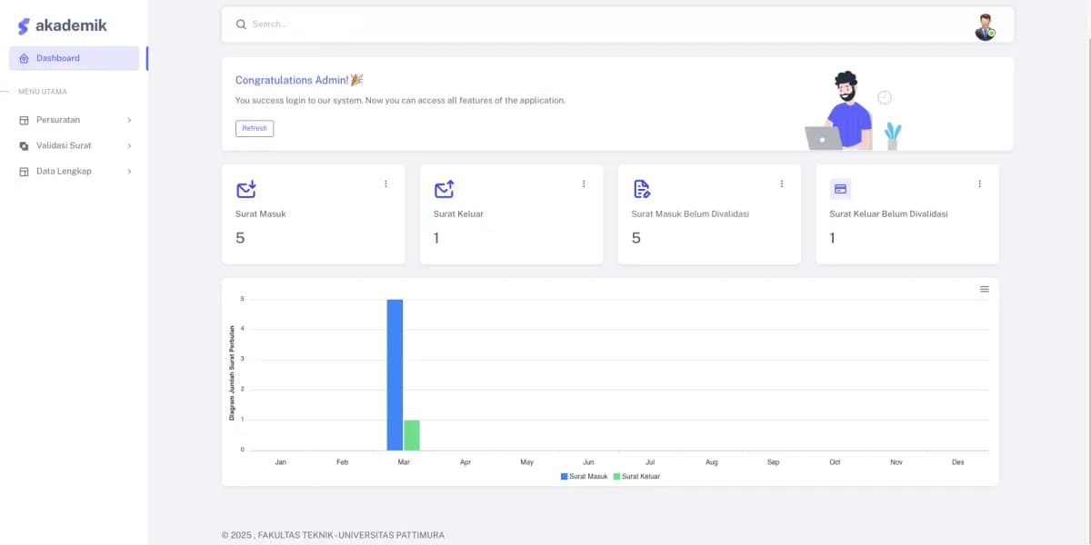Click the MENU UTAMA section header
1091x545 pixels.
click(x=43, y=92)
